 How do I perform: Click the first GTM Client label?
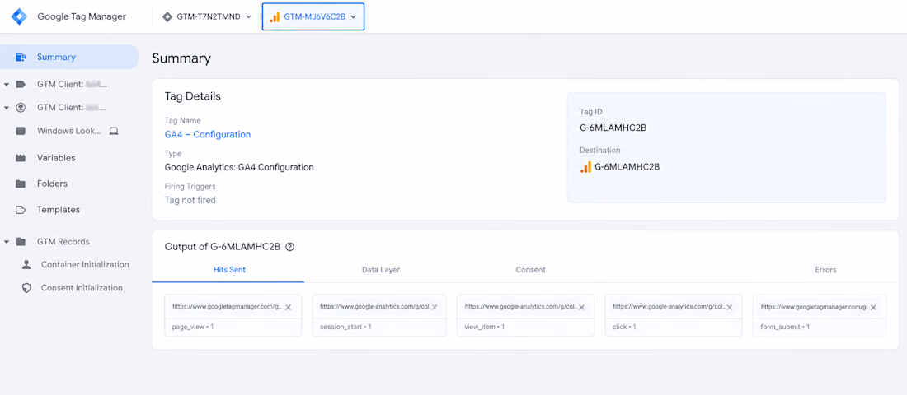pyautogui.click(x=72, y=84)
